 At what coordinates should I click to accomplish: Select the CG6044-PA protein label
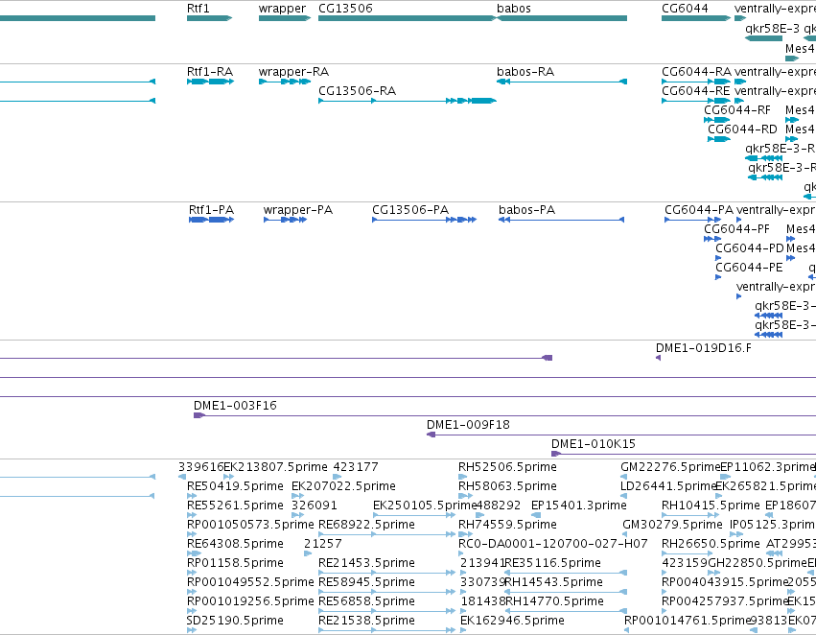pos(699,210)
